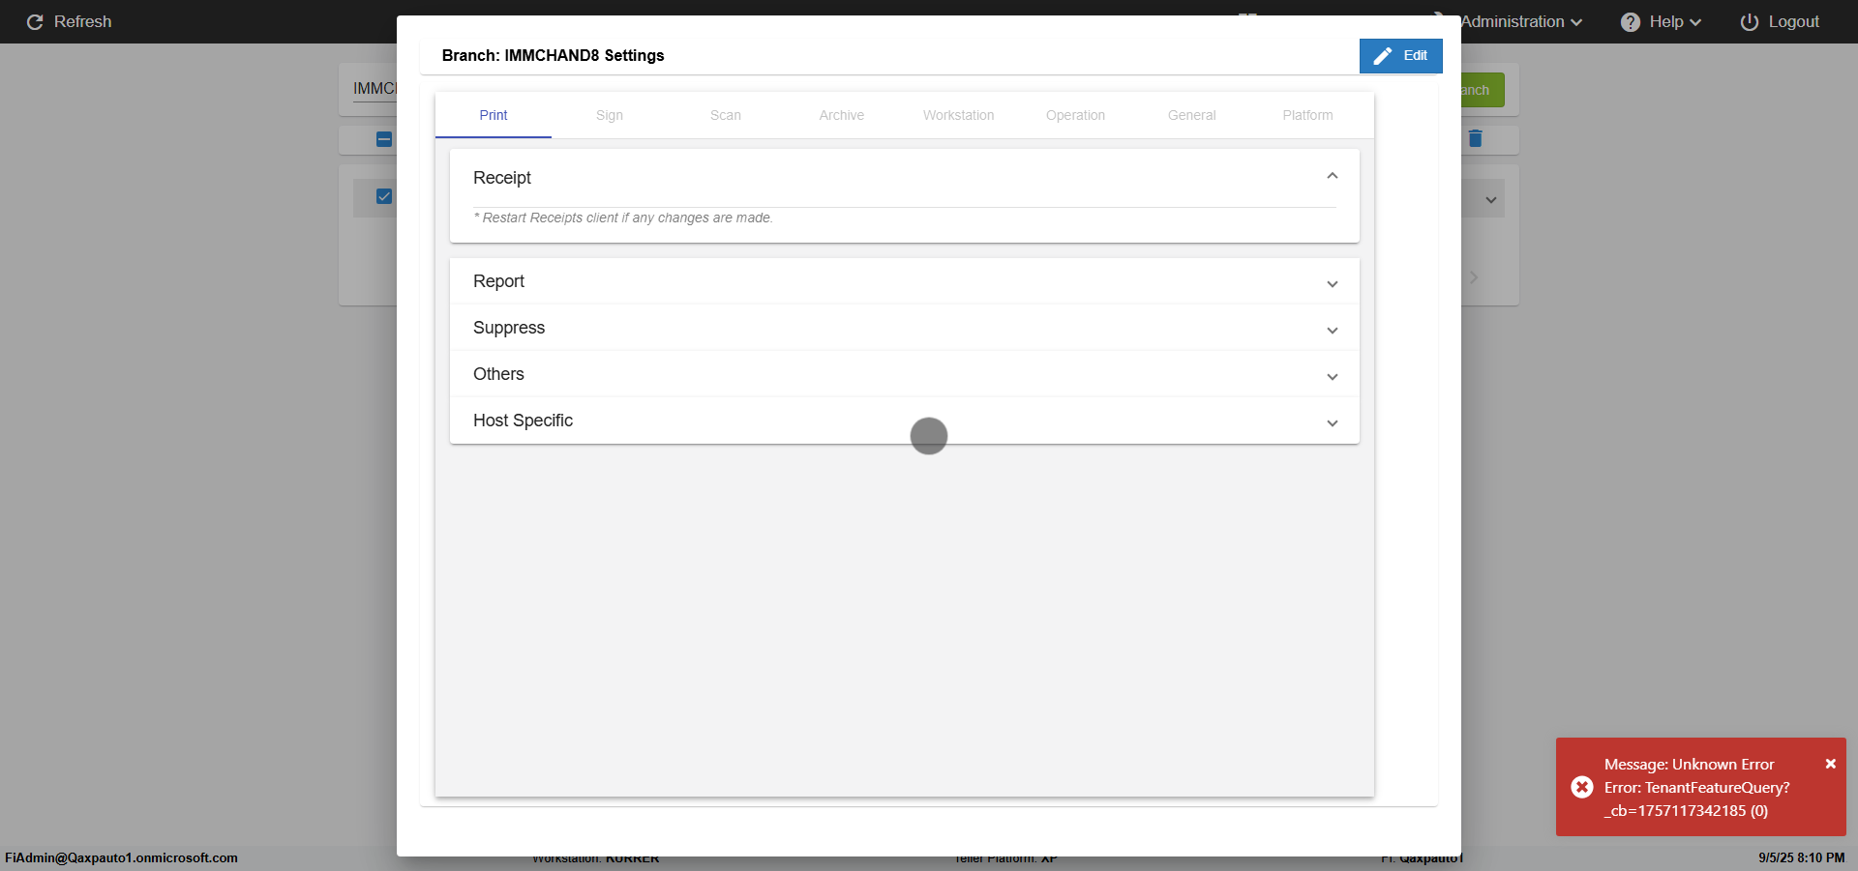Click the branch search field behind dialog

coord(375,89)
